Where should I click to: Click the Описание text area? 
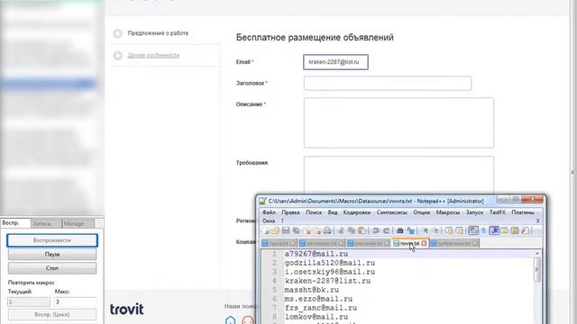coord(398,122)
